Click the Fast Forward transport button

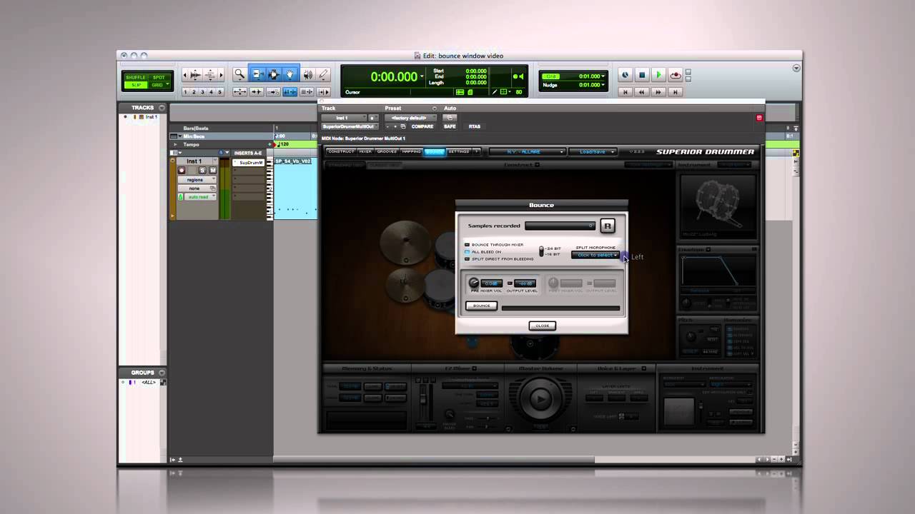coord(658,92)
